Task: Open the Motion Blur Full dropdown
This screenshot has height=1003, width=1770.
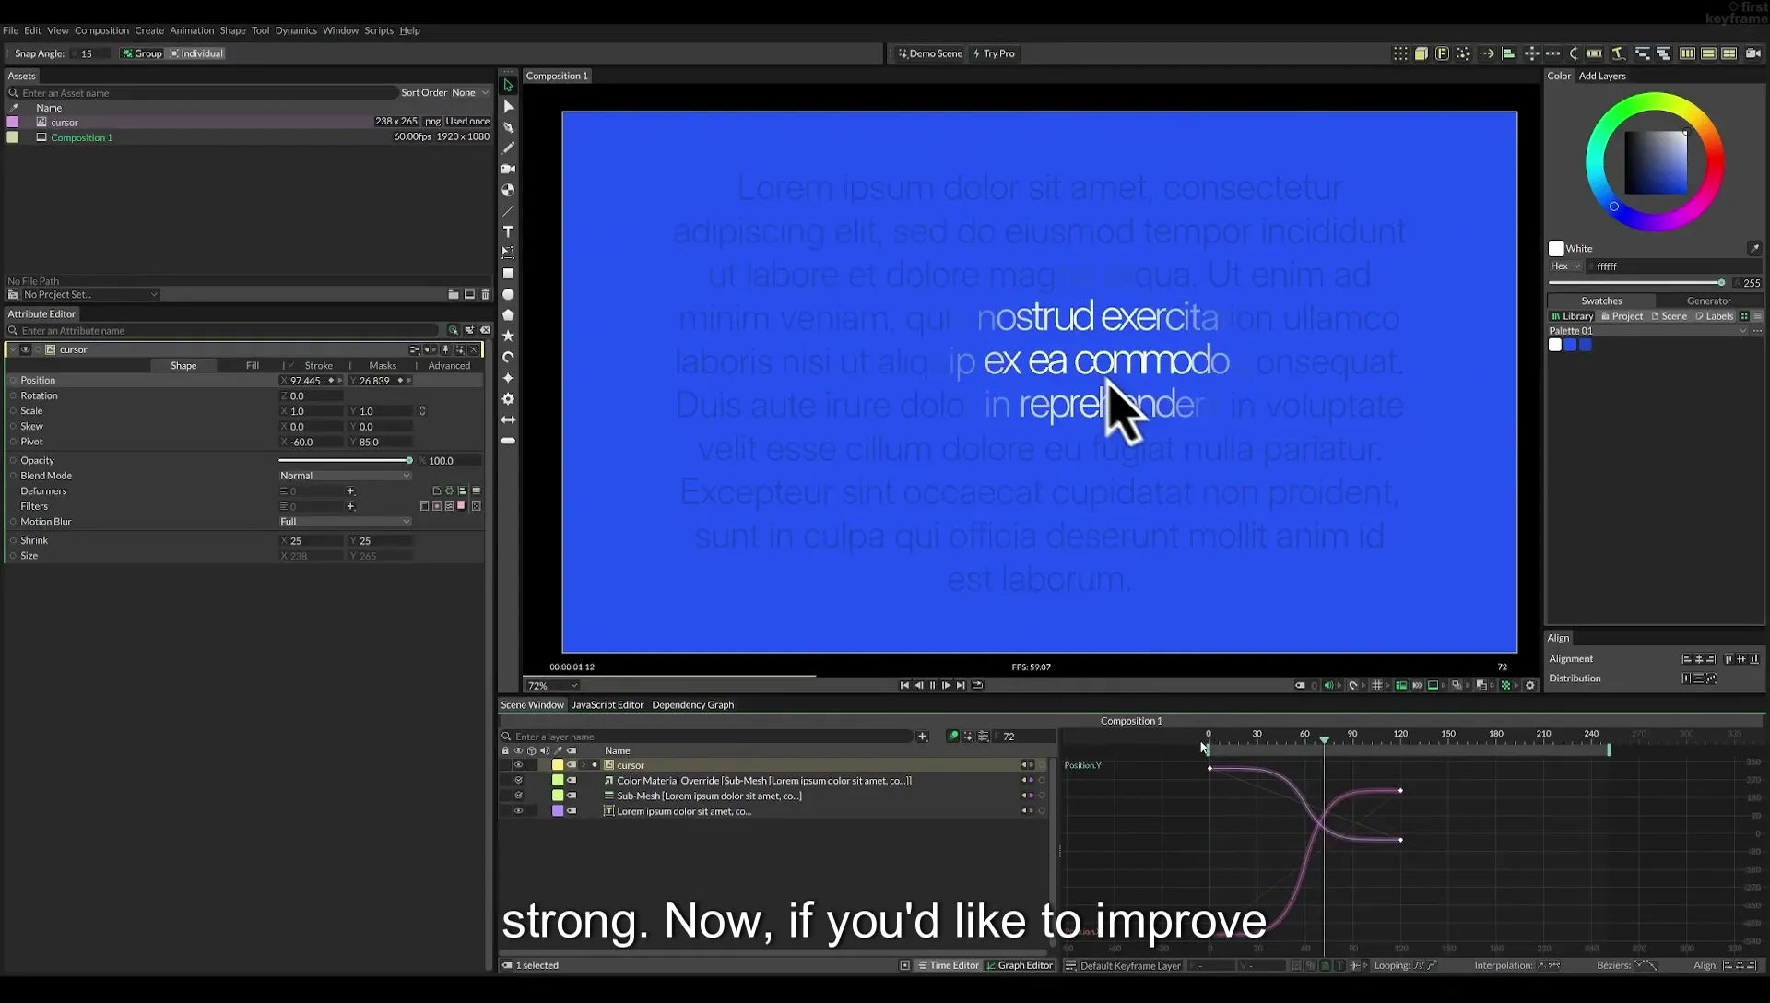Action: [345, 522]
